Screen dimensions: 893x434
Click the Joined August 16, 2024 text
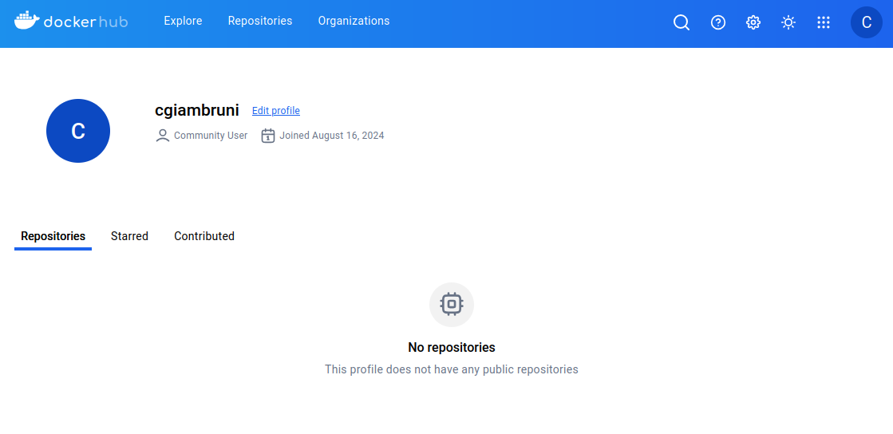332,136
